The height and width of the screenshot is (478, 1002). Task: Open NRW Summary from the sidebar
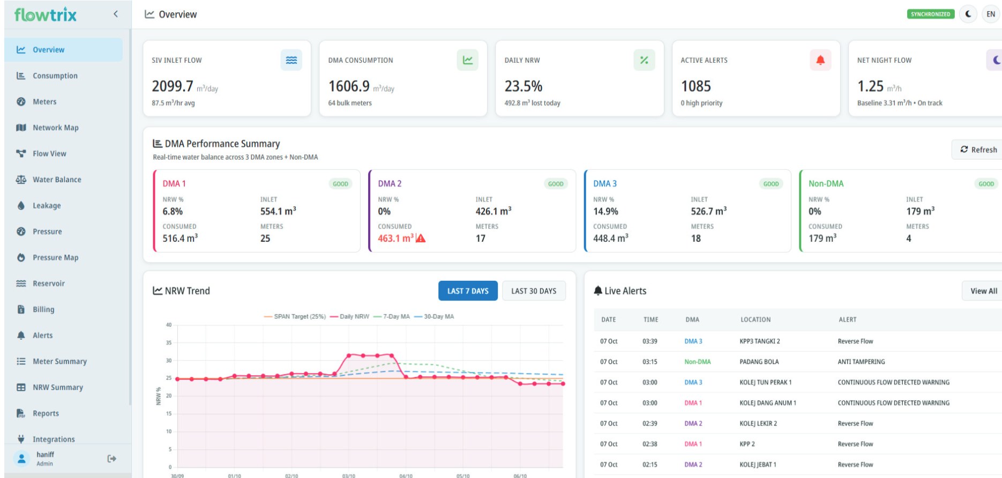tap(58, 387)
